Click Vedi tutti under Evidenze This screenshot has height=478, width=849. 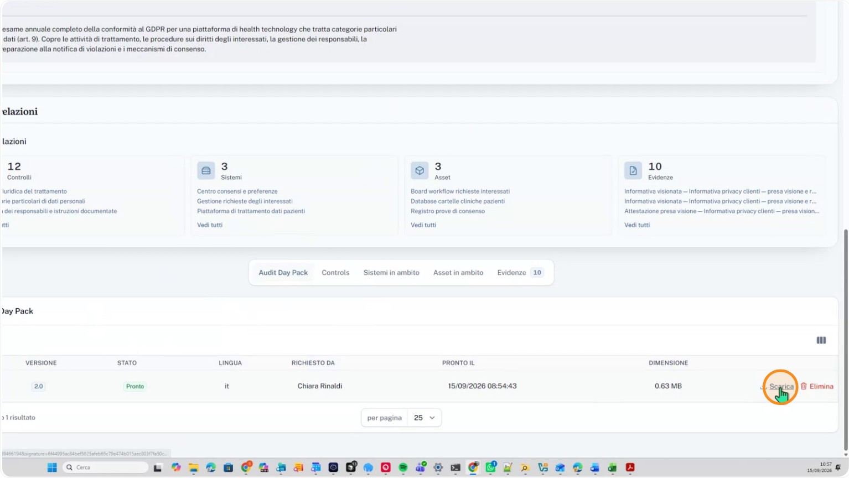pyautogui.click(x=637, y=225)
